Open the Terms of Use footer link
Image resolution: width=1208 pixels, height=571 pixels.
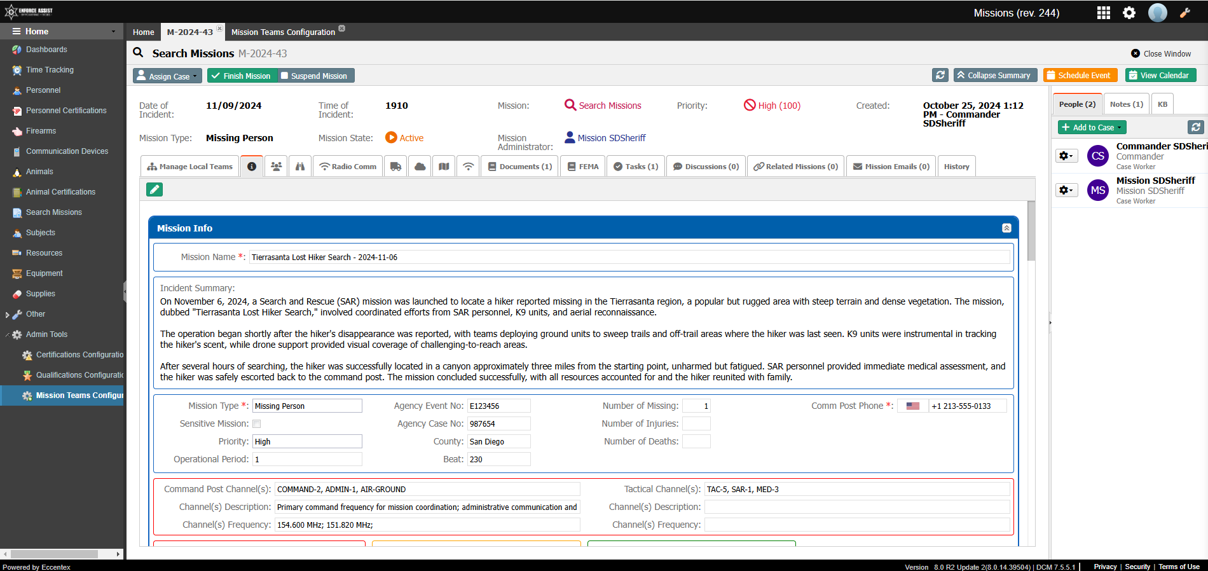(x=1179, y=567)
